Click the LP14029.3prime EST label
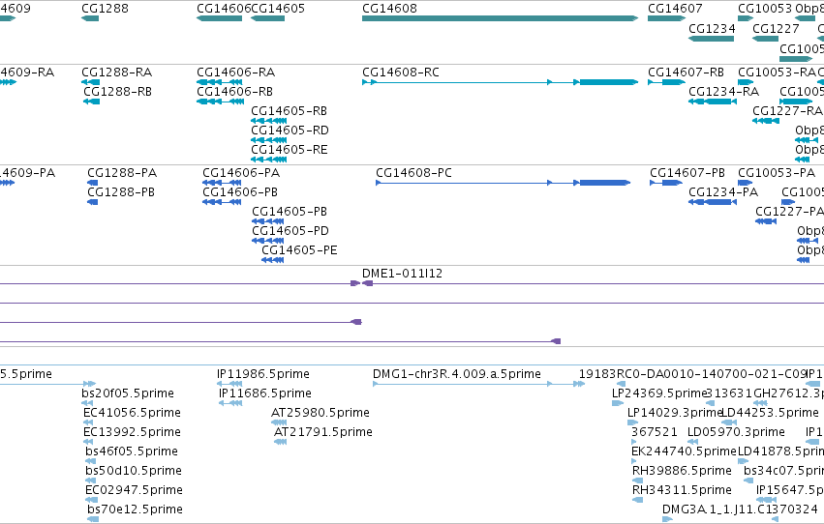Viewport: 824px width, 524px height. [x=675, y=414]
